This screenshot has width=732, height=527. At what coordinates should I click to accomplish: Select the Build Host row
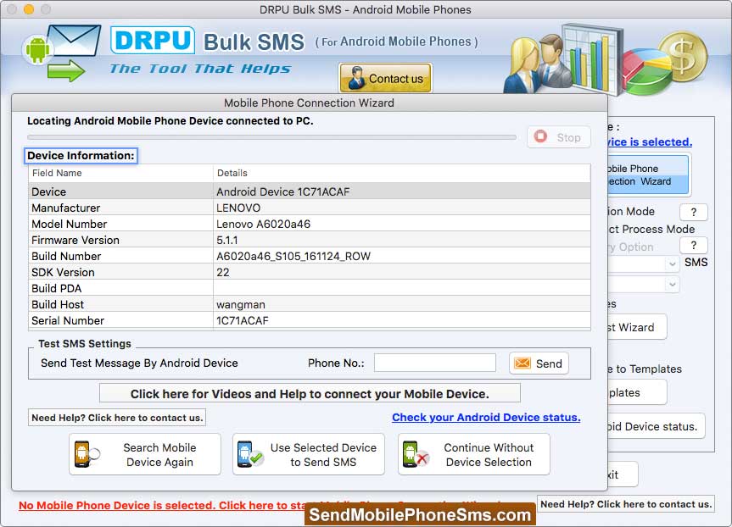click(x=309, y=304)
